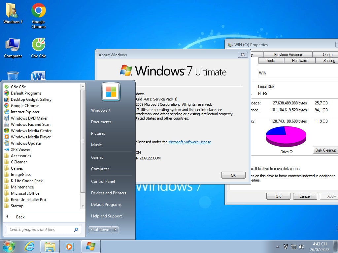Open Music from the Start menu right pane

(x=96, y=145)
